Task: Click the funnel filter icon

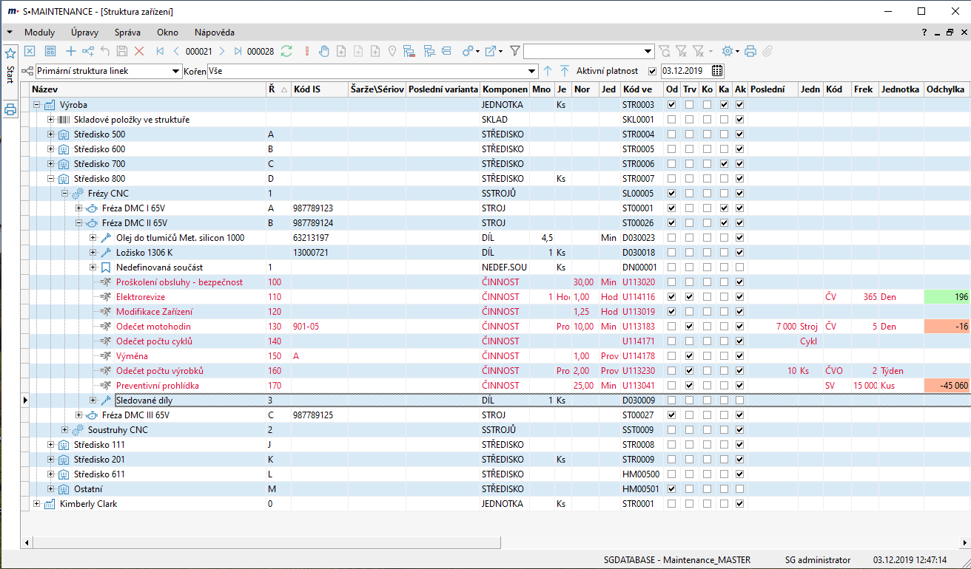Action: coord(514,51)
